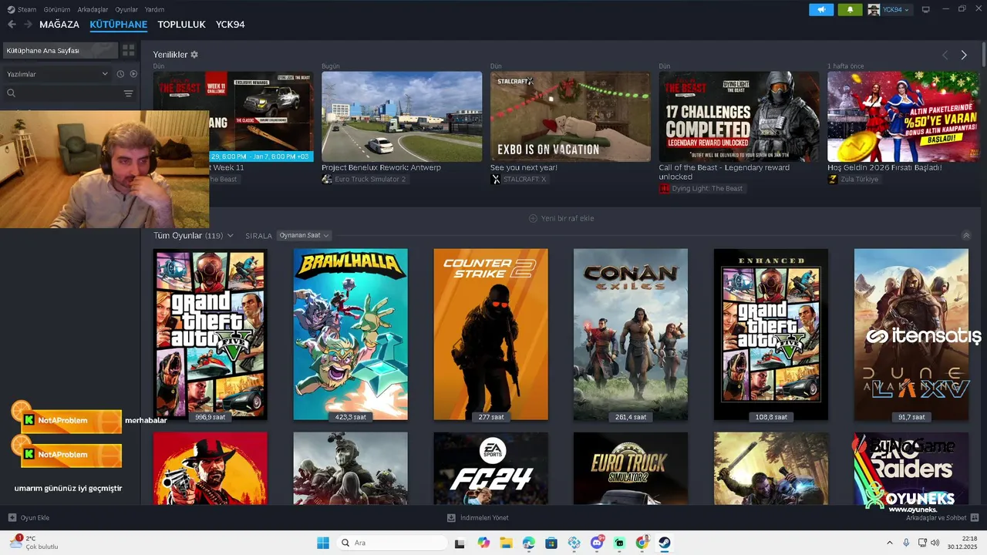Toggle the recent activity clock filter
Viewport: 987px width, 555px height.
pyautogui.click(x=120, y=74)
